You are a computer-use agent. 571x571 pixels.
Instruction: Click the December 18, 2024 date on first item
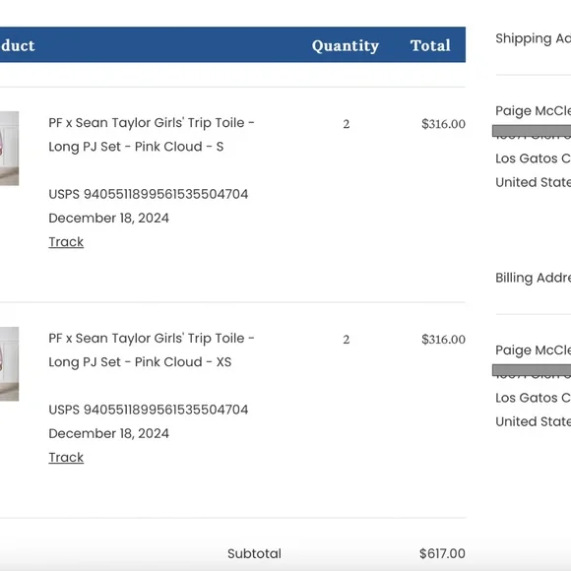point(108,219)
